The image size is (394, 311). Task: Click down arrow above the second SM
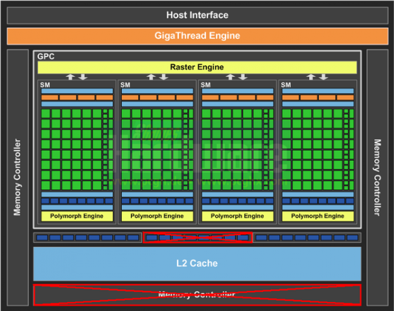pos(163,77)
